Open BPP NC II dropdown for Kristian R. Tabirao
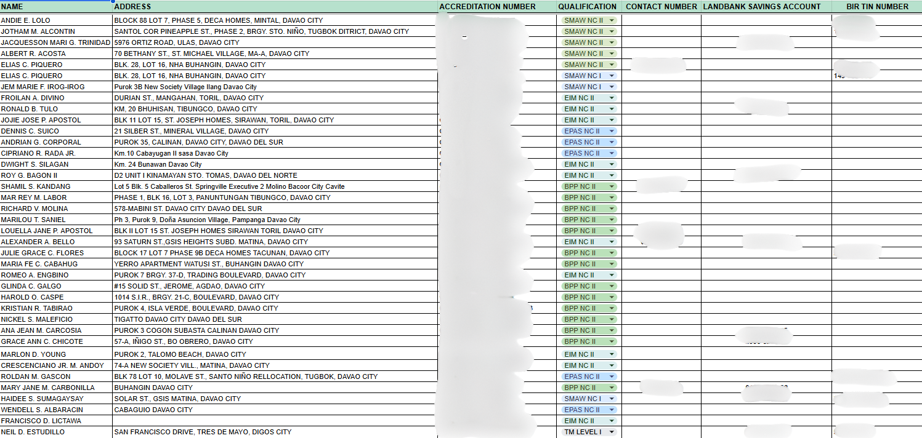922x438 pixels. coord(612,308)
